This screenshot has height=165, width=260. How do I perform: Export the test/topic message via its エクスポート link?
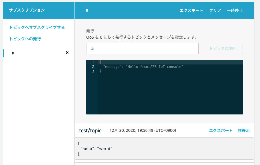(221, 131)
